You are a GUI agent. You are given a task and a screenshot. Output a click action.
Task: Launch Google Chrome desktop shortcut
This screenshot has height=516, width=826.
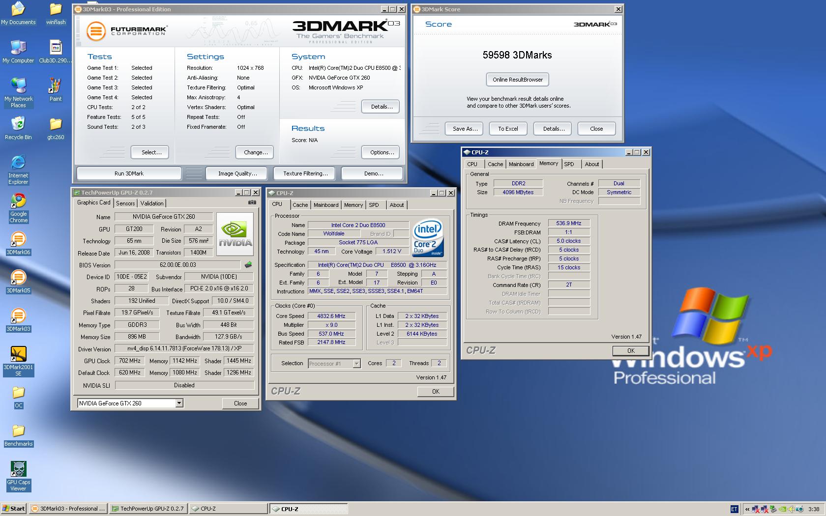(18, 208)
